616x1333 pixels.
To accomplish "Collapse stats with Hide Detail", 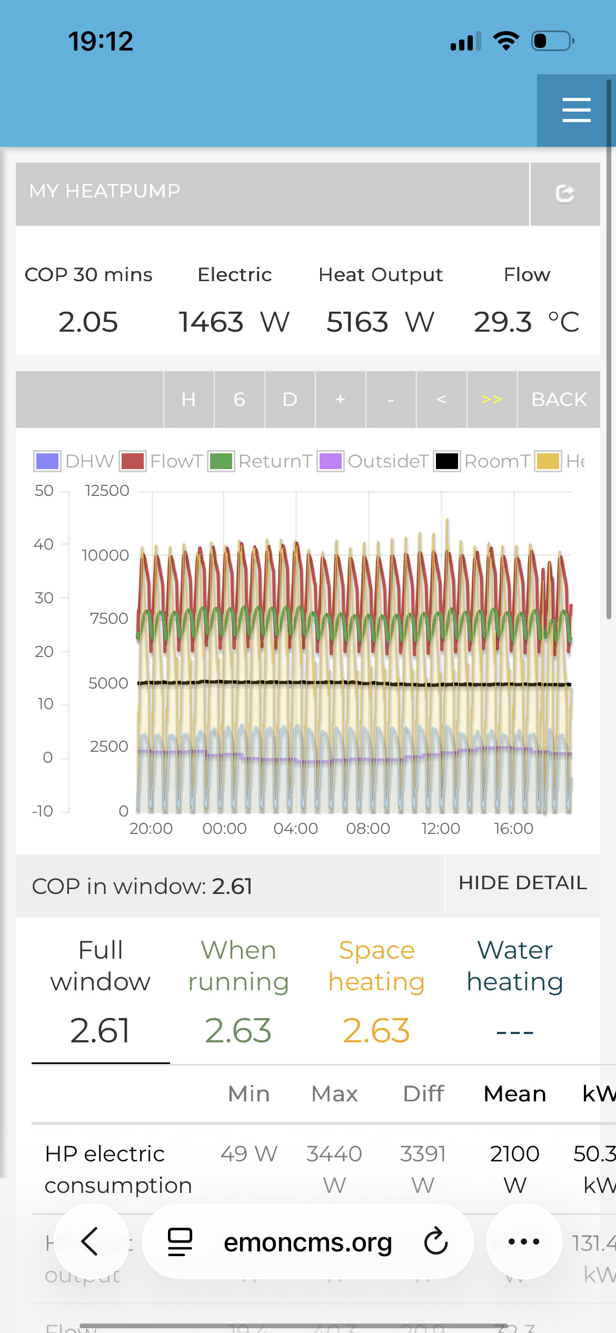I will [522, 883].
